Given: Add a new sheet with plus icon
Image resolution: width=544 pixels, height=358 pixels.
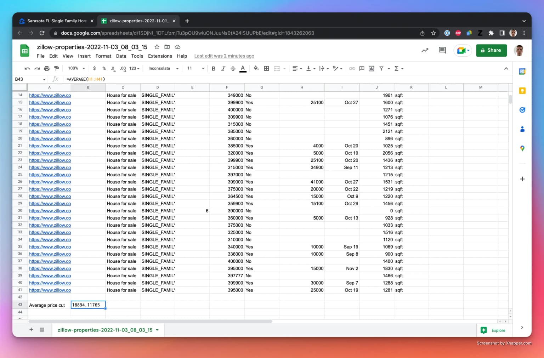Looking at the screenshot, I should [x=31, y=330].
